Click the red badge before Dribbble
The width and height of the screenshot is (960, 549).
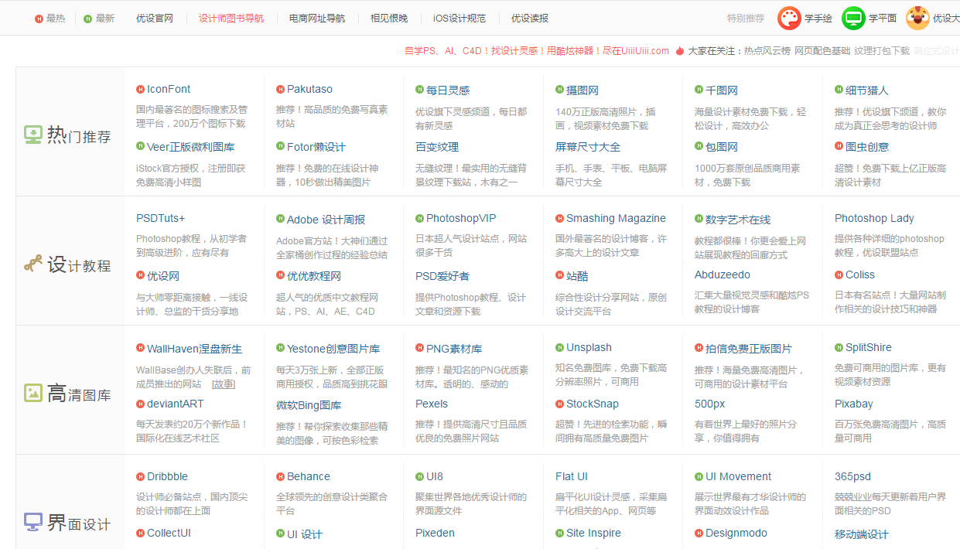click(140, 476)
